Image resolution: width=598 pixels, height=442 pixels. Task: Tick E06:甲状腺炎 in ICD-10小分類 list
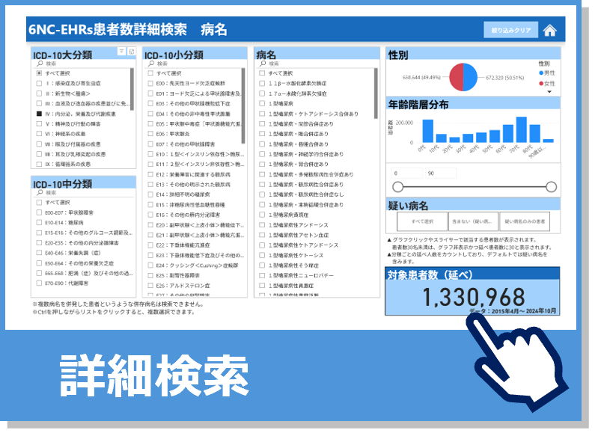click(150, 134)
